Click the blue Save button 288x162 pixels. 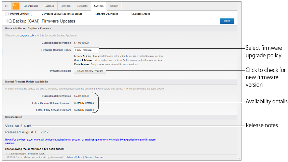pyautogui.click(x=227, y=21)
